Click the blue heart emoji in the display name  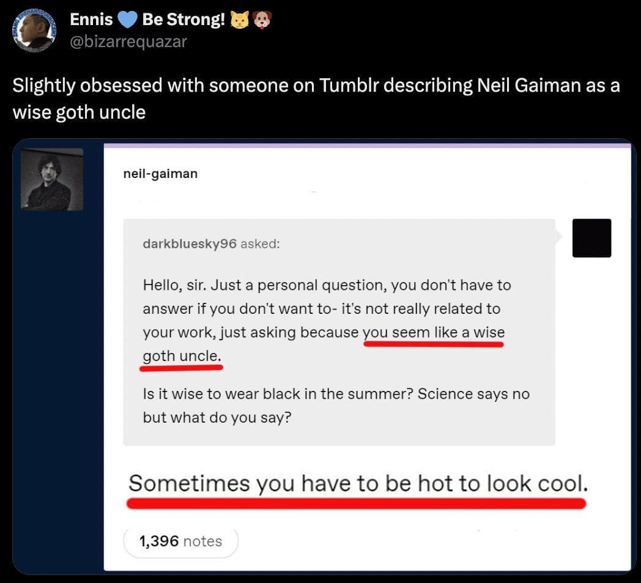click(128, 19)
